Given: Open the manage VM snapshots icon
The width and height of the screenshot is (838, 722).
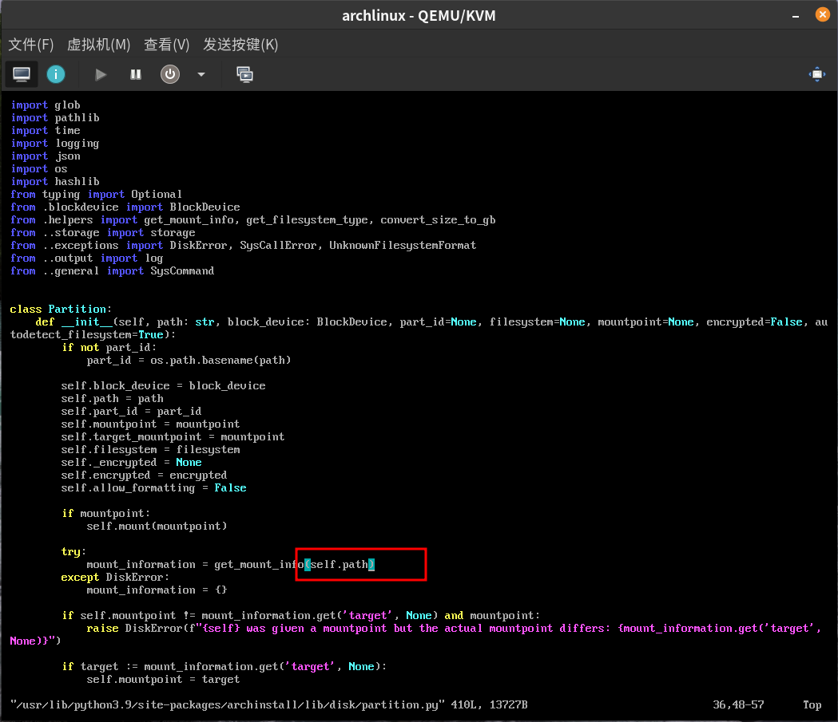Looking at the screenshot, I should [244, 74].
